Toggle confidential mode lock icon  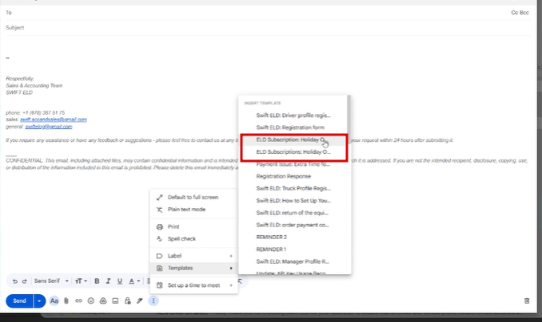[128, 301]
